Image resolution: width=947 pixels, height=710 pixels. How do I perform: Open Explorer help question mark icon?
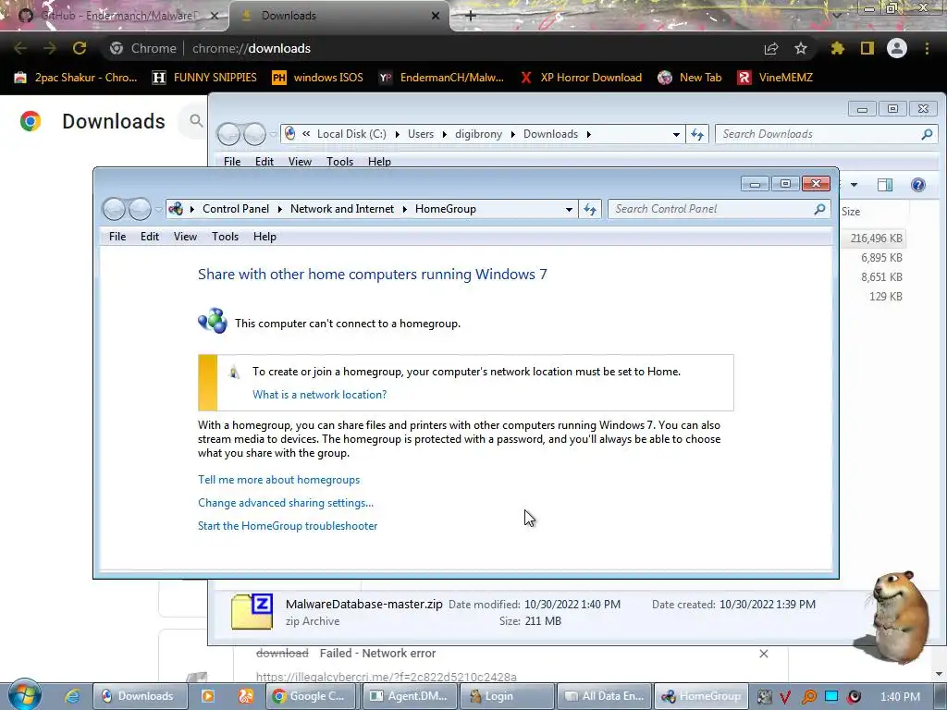(918, 185)
